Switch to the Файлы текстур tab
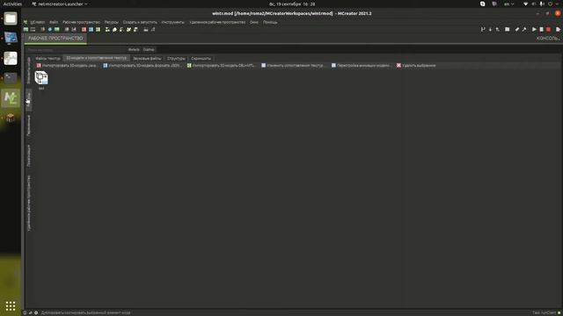Viewport: 563px width, 316px height. click(48, 59)
